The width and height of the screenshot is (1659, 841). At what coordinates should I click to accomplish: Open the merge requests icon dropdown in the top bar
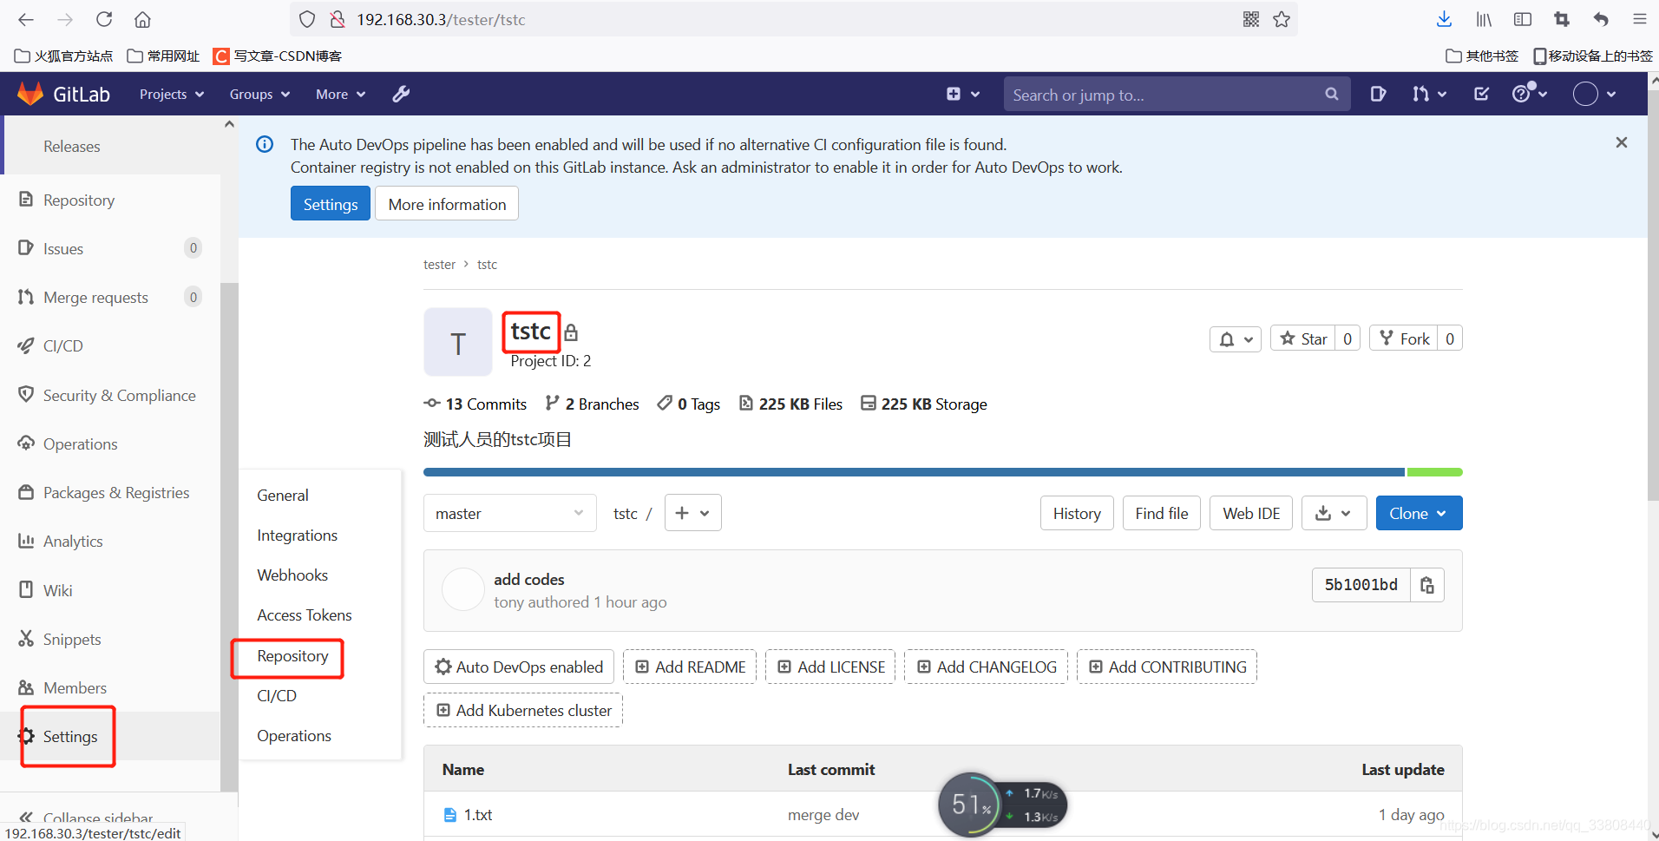point(1429,94)
